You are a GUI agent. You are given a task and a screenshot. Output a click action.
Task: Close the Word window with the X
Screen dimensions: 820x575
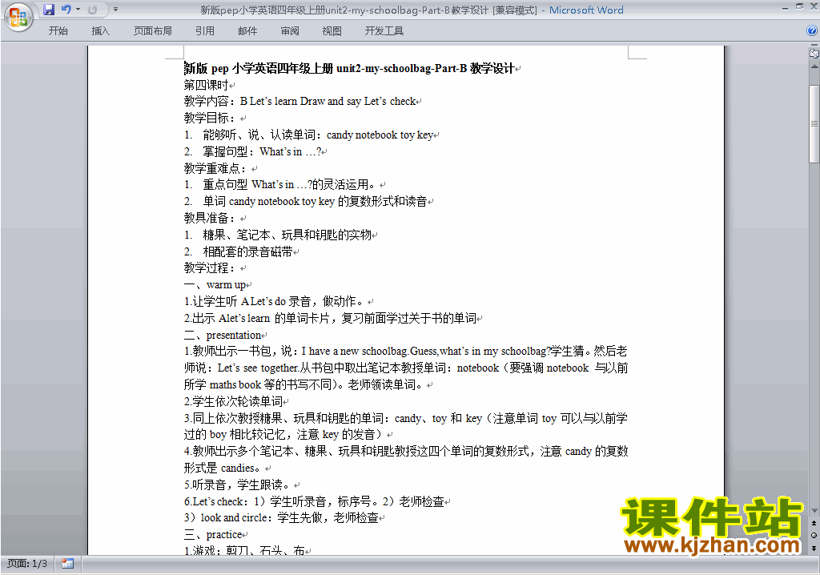(814, 6)
